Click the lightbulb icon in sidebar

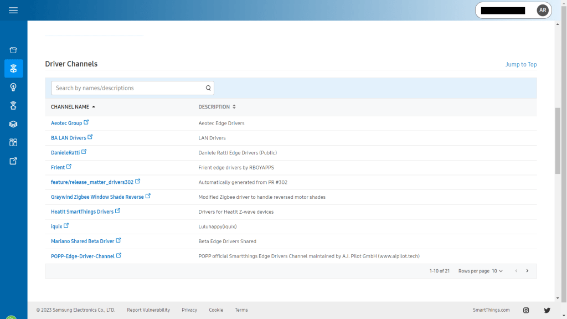[x=13, y=87]
